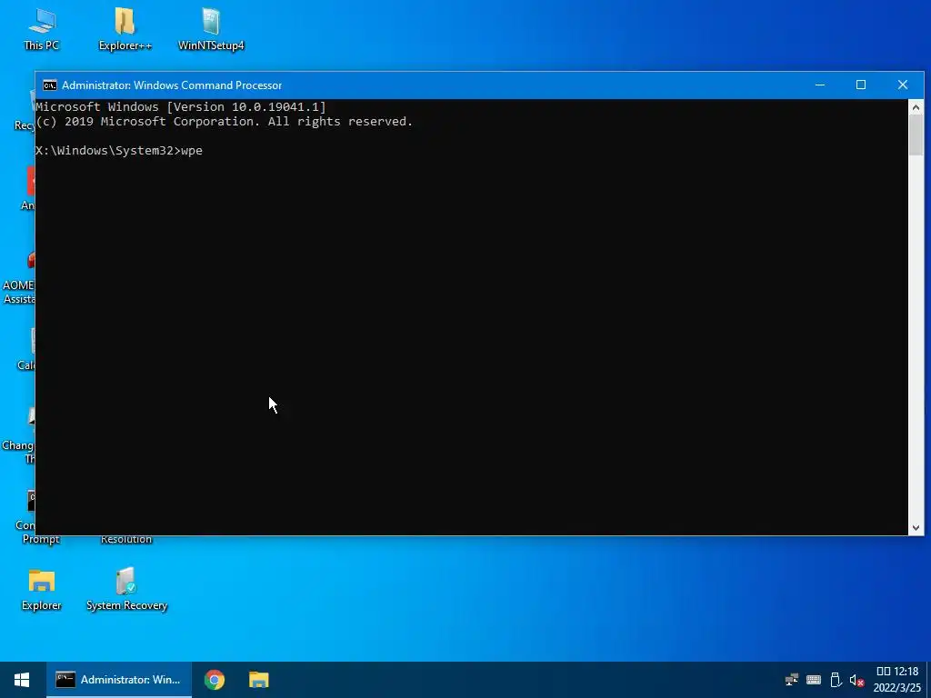Select Administrator Command Processor taskbar button
The width and height of the screenshot is (931, 698).
pyautogui.click(x=119, y=680)
